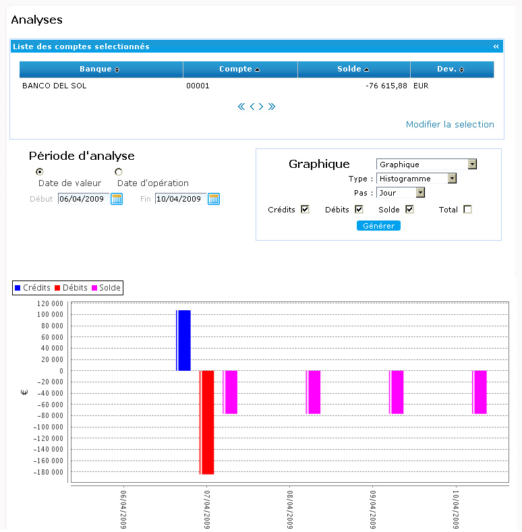Click the Solde column header

pyautogui.click(x=354, y=69)
